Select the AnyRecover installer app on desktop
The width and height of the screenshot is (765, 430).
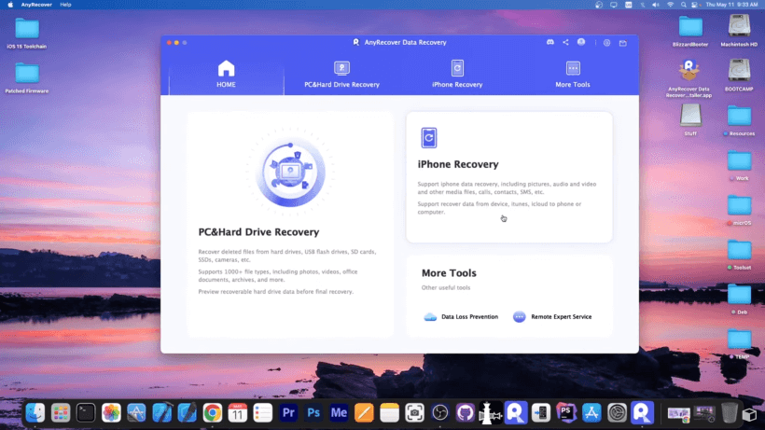click(x=688, y=78)
